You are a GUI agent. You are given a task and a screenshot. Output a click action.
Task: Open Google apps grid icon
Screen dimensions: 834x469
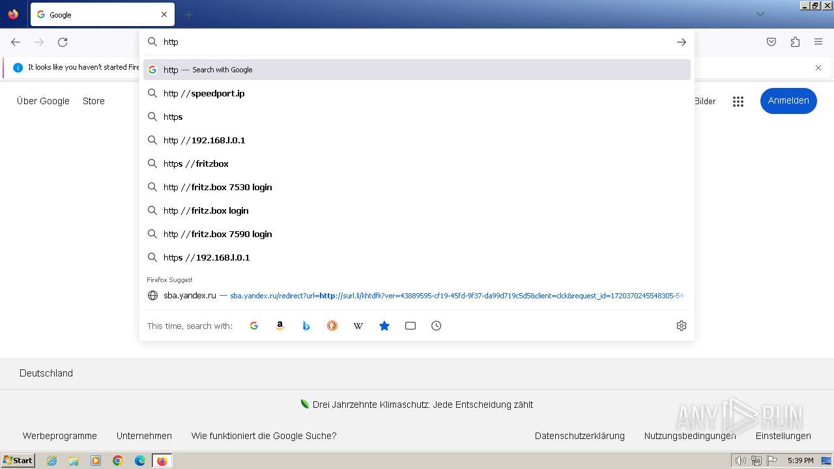click(x=738, y=101)
